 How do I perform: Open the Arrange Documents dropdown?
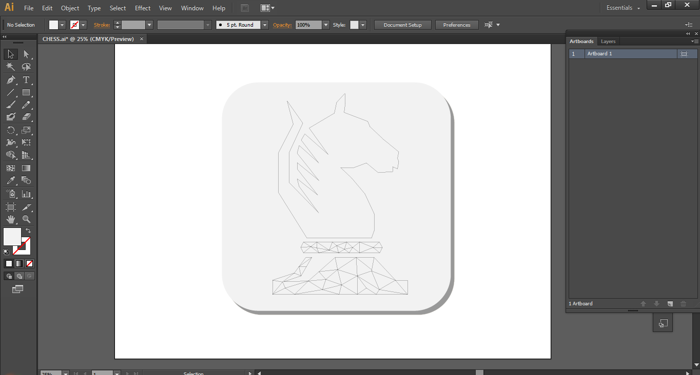(x=267, y=8)
